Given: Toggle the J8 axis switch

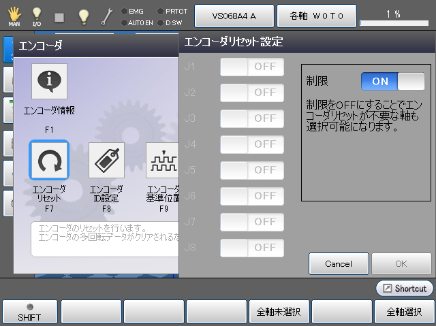Looking at the screenshot, I should coord(251,248).
